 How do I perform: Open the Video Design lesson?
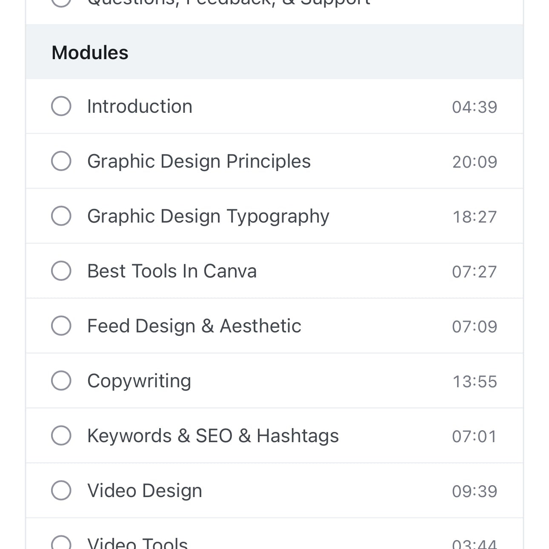(144, 490)
